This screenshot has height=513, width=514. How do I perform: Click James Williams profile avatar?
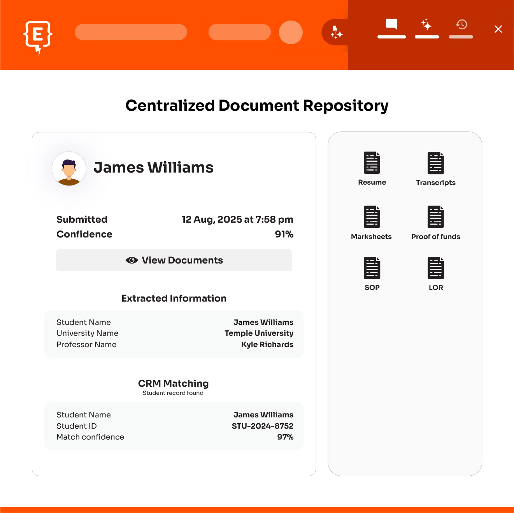tap(69, 169)
